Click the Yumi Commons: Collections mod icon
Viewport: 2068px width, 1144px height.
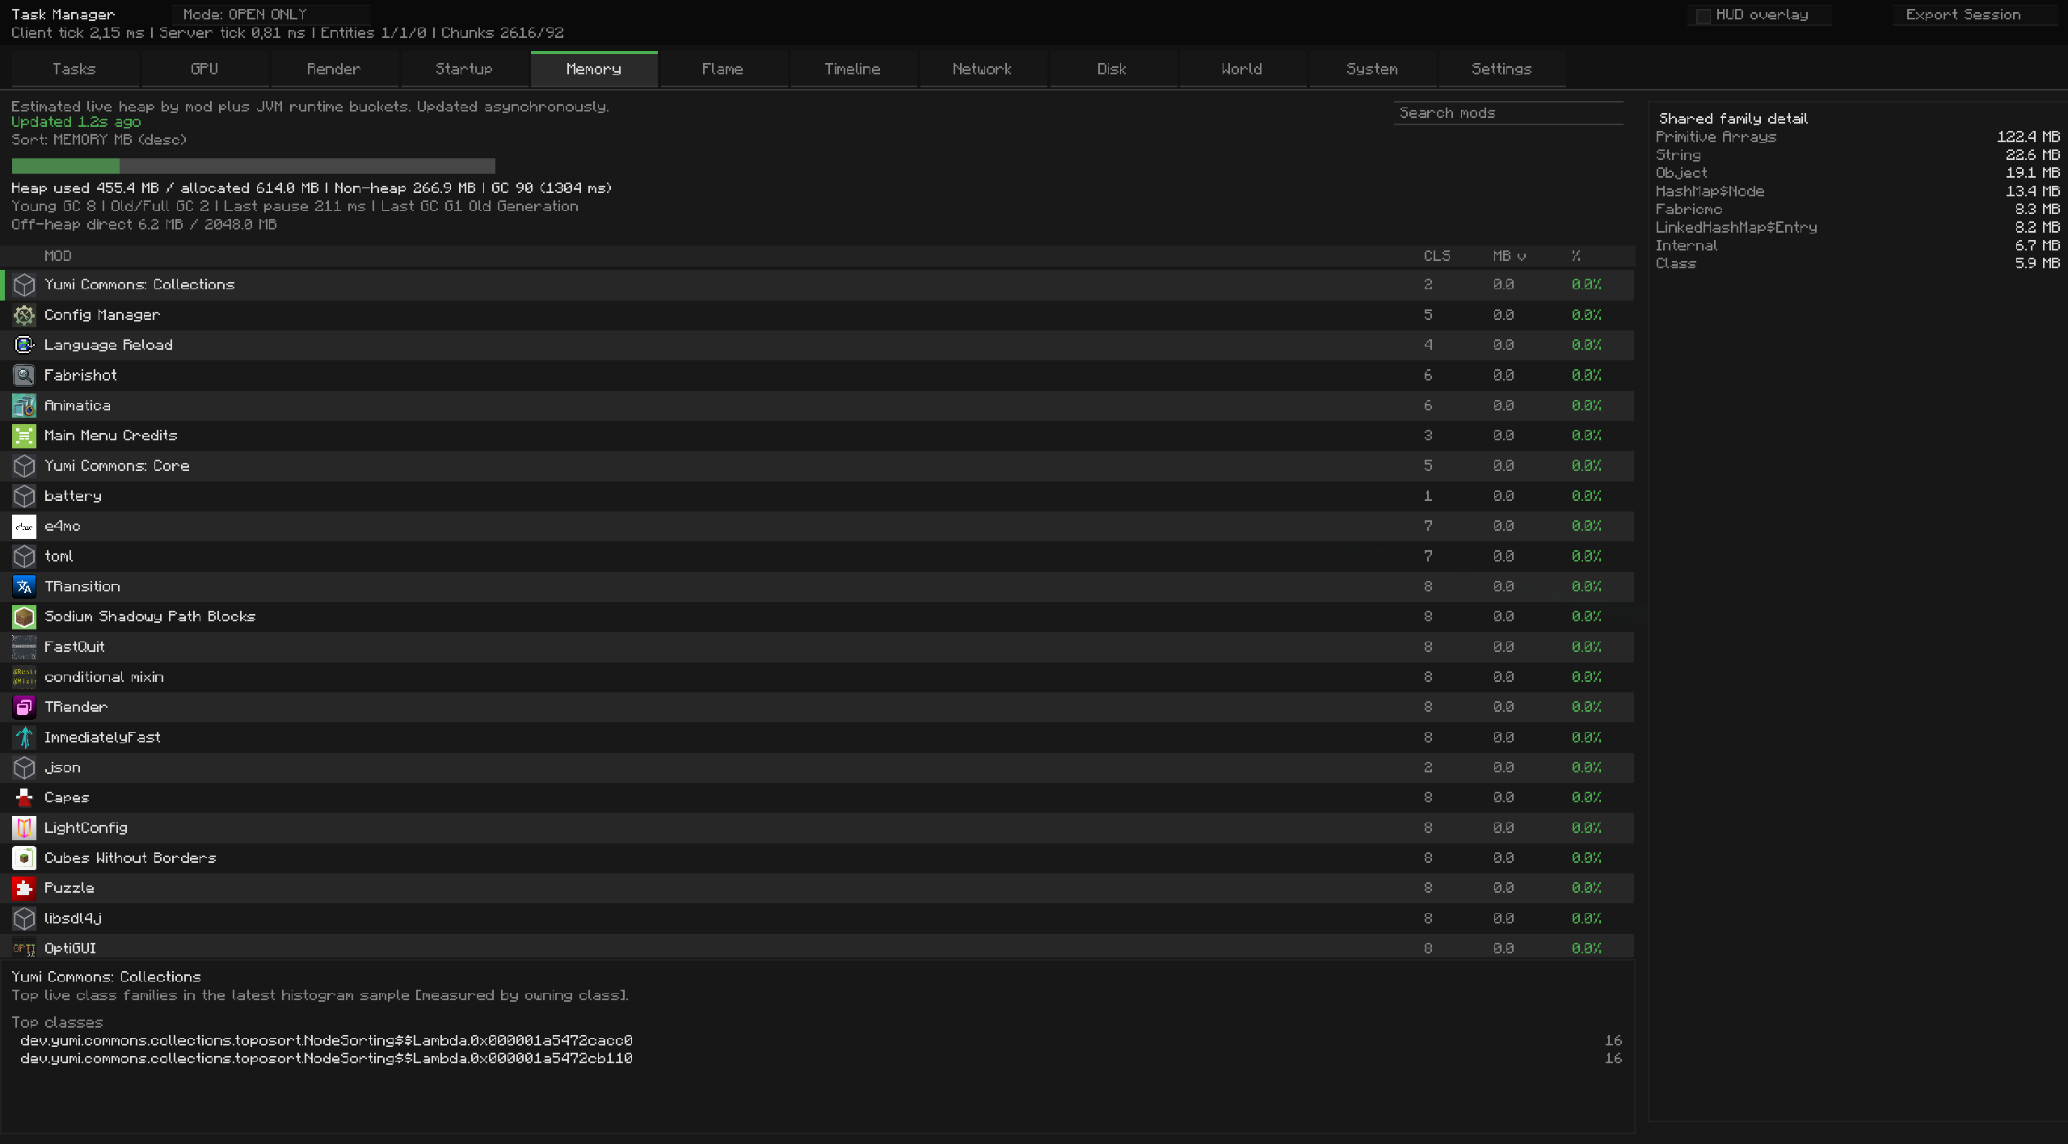click(x=24, y=284)
